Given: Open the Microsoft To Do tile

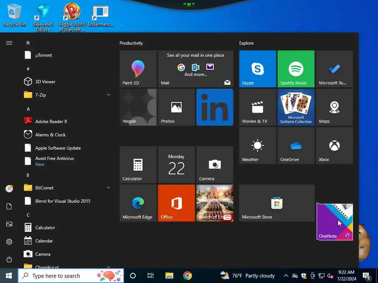Looking at the screenshot, I should click(x=334, y=69).
